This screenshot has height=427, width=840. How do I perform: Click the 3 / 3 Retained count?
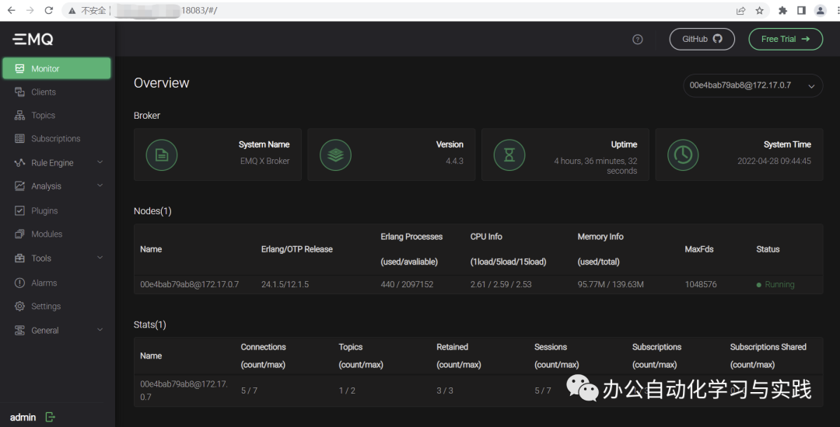(445, 391)
